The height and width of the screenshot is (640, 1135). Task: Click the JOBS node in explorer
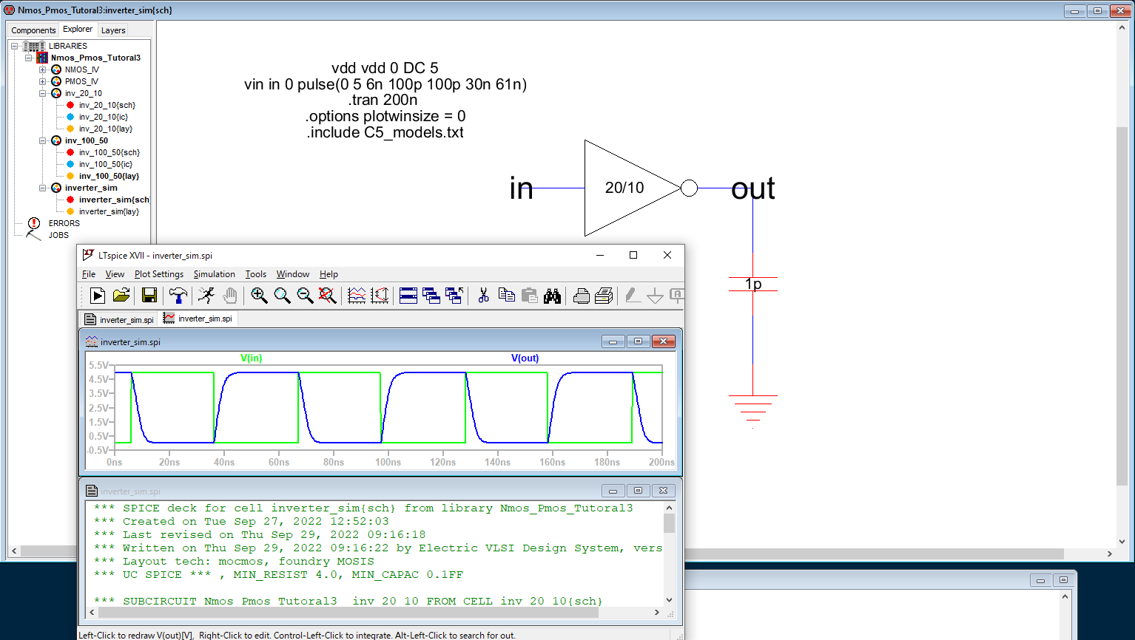point(58,235)
